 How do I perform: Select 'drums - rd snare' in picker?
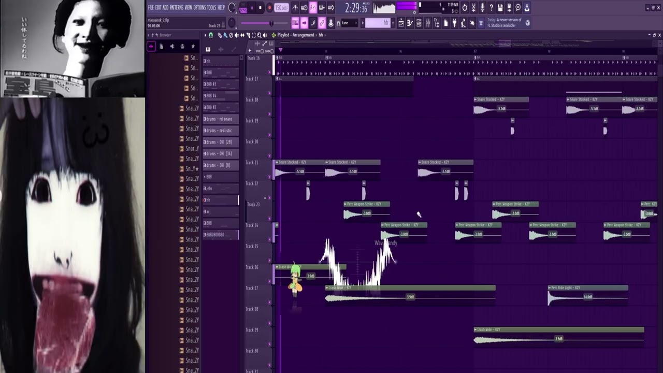click(x=221, y=119)
